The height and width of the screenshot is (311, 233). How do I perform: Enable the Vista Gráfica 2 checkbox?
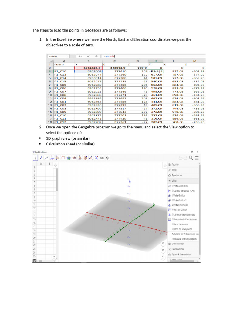click(173, 200)
